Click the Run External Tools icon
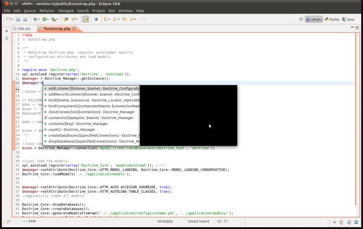Image resolution: width=363 pixels, height=229 pixels. point(54,19)
